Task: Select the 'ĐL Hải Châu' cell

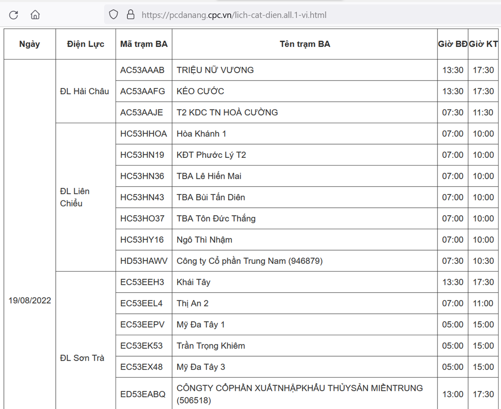Action: point(85,91)
